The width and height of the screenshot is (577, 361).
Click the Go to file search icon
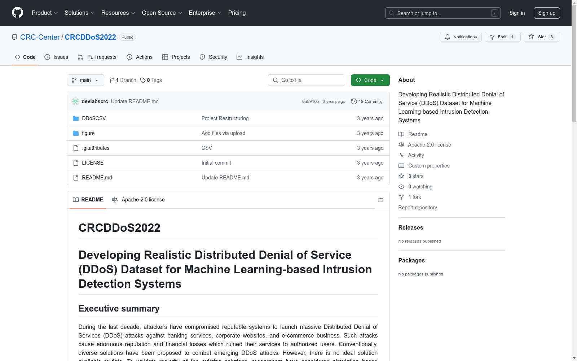coord(276,80)
